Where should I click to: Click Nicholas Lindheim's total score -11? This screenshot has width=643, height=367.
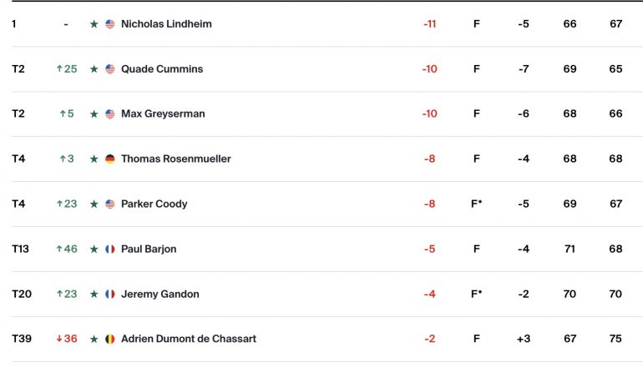pos(429,24)
